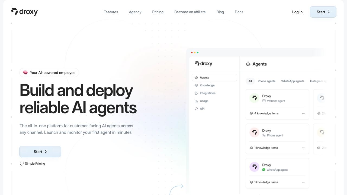Click the Log in link
Viewport: 347px width, 195px height.
[297, 12]
